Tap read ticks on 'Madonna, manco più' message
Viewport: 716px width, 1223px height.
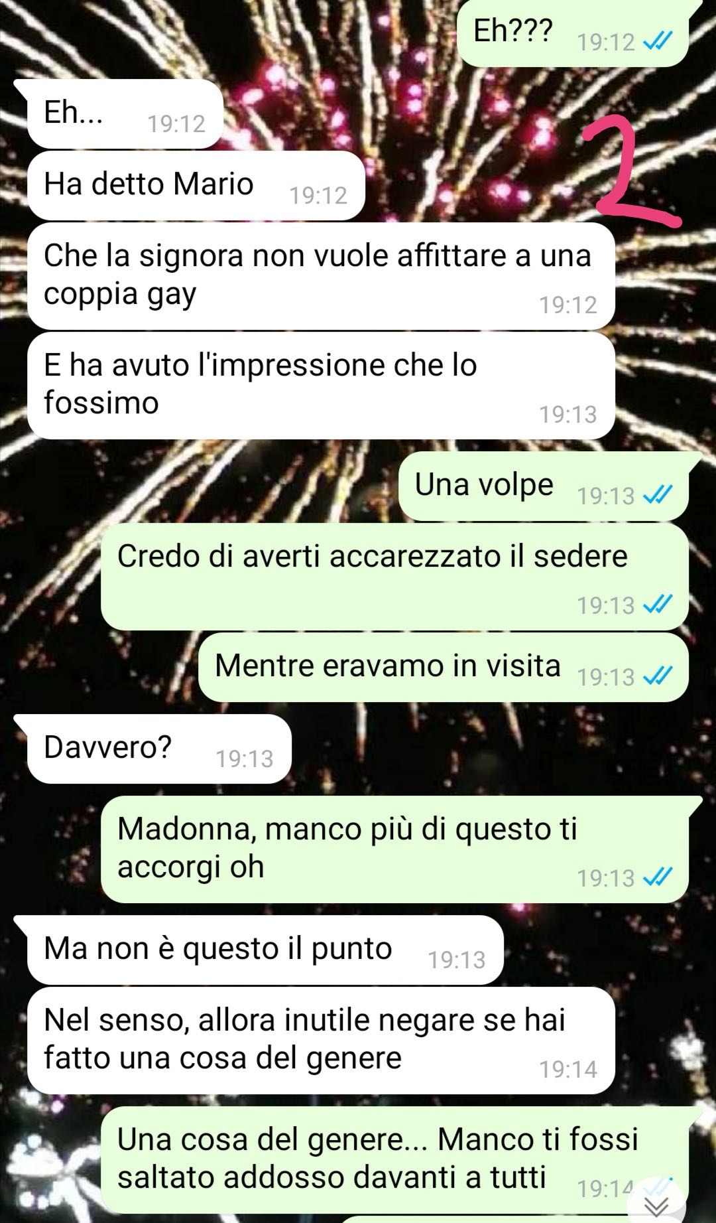point(658,877)
